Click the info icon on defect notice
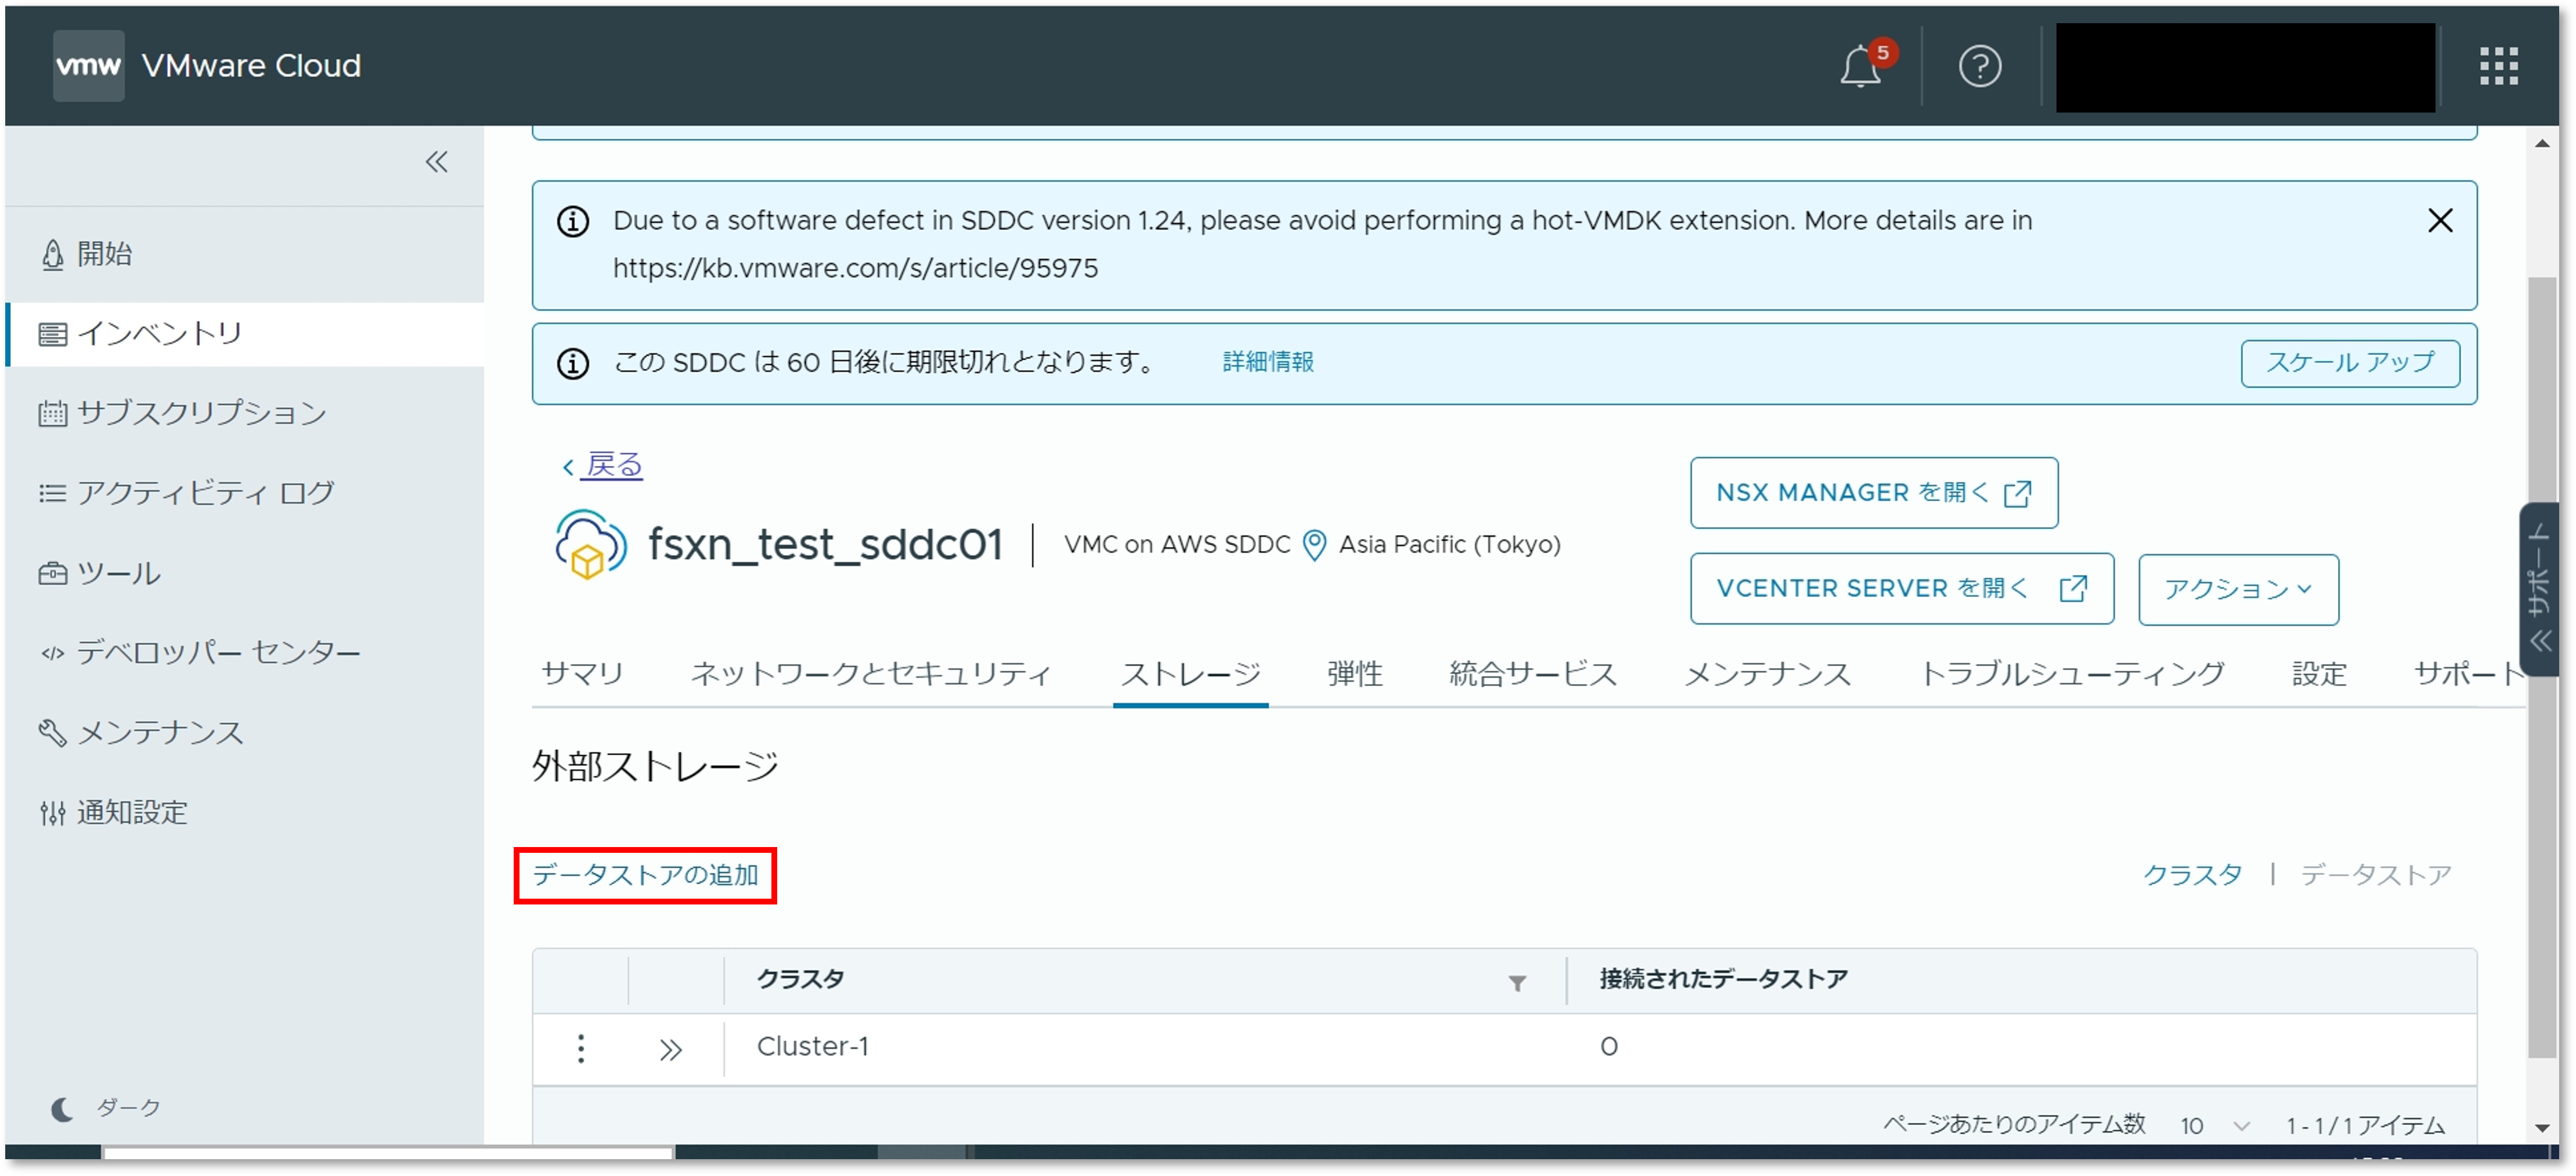2576x1176 pixels. pyautogui.click(x=572, y=222)
